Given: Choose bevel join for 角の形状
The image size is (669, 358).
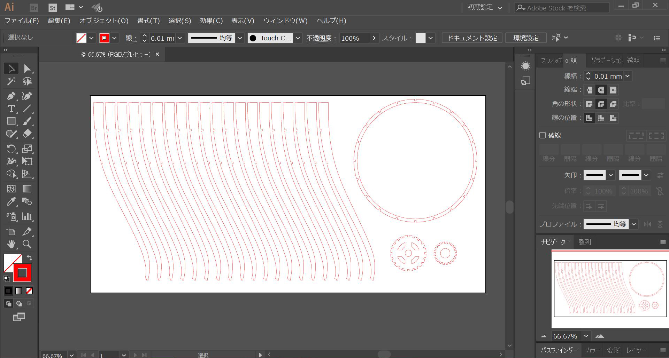Looking at the screenshot, I should [x=613, y=104].
